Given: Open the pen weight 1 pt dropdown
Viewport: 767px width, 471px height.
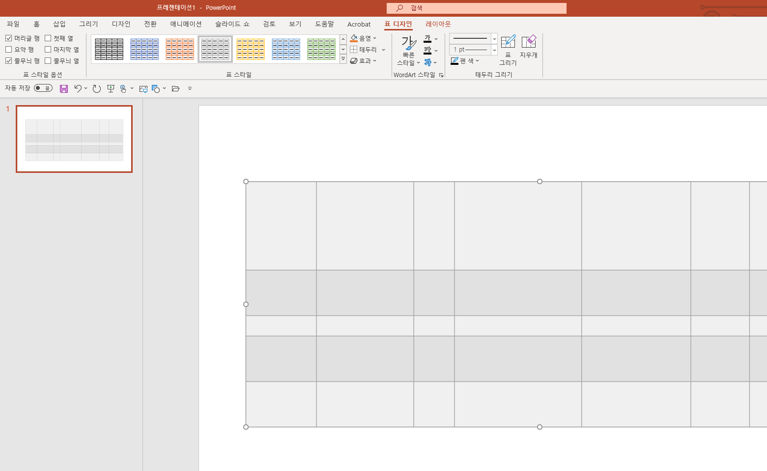Looking at the screenshot, I should [494, 50].
